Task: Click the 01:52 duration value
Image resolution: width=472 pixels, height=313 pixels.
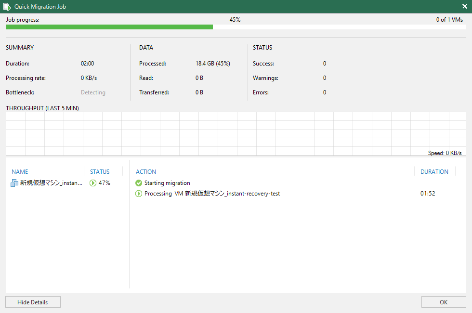Action: pos(428,194)
